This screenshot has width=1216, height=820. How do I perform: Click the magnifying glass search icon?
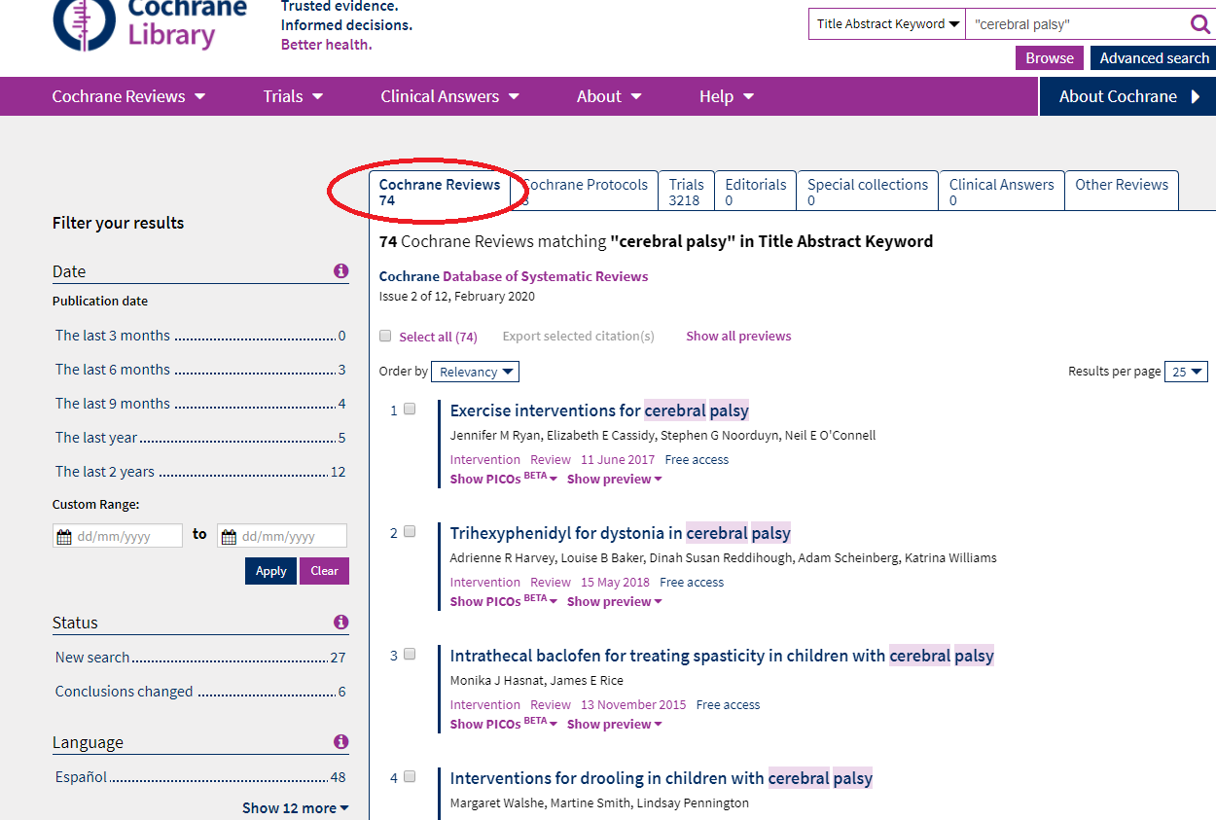tap(1200, 24)
